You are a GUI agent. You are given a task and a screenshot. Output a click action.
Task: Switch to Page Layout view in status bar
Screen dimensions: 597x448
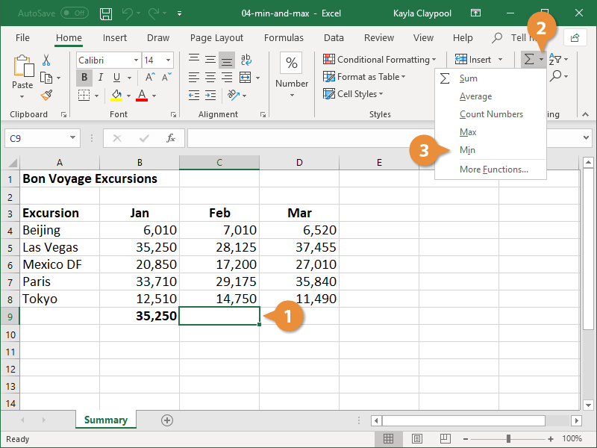pos(416,439)
